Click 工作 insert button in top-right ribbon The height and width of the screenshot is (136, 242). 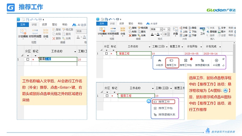pos(202,32)
